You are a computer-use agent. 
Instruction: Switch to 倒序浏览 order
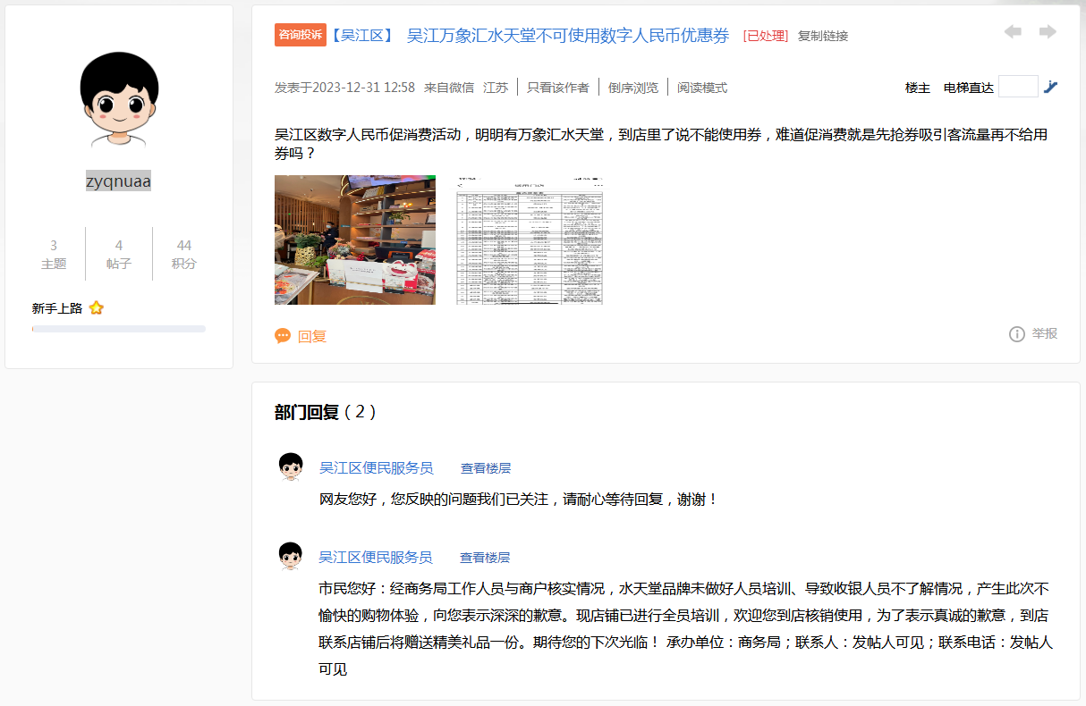click(x=633, y=88)
